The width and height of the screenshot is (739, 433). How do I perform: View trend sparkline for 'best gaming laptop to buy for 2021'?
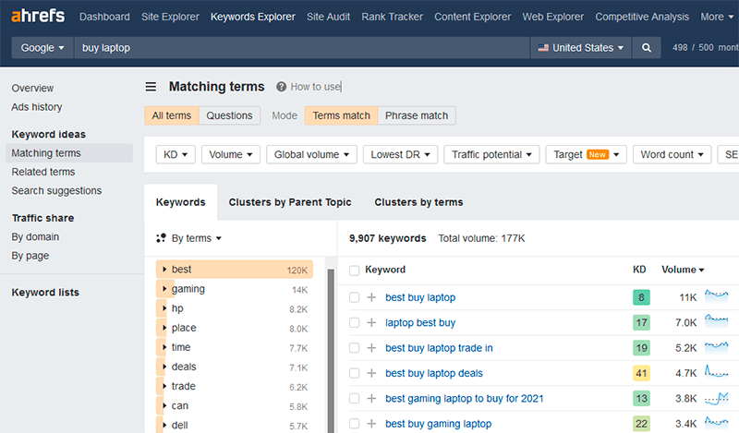tap(717, 398)
